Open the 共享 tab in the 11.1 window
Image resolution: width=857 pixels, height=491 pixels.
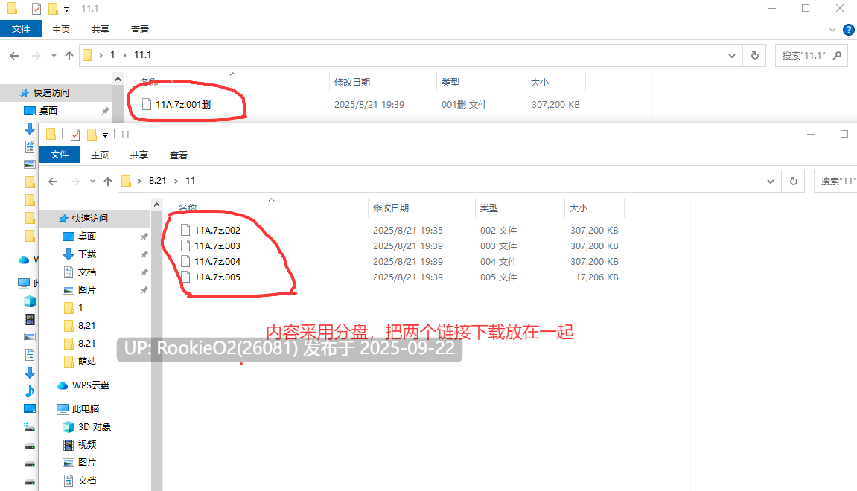(x=100, y=30)
